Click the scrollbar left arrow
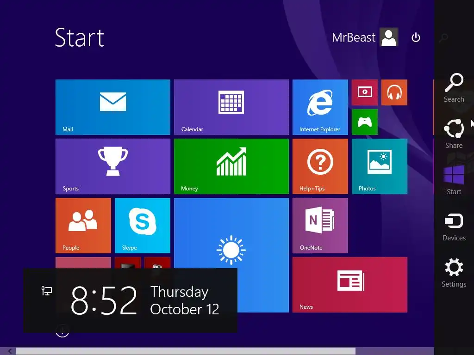The image size is (474, 355). pyautogui.click(x=10, y=351)
